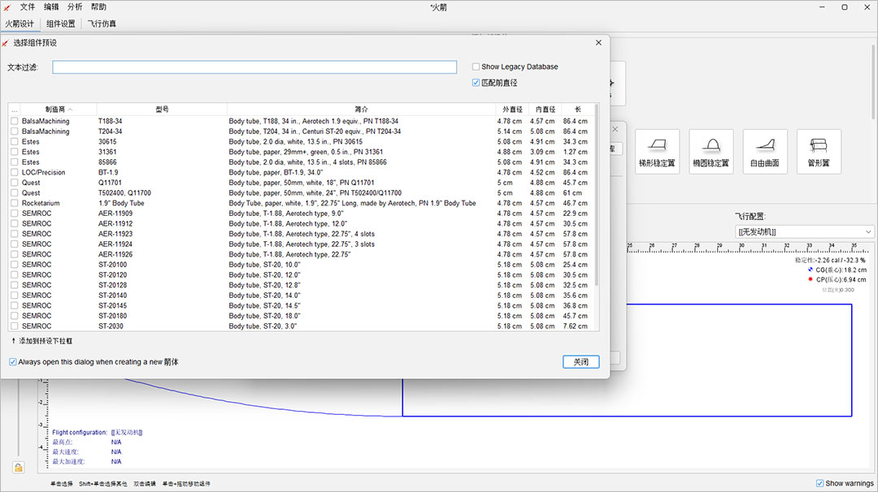Uncheck the 匹配前直径 checkbox

click(x=476, y=83)
